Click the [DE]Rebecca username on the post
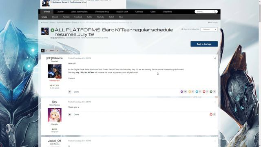Viewport: 261px width, 147px height. click(x=54, y=58)
